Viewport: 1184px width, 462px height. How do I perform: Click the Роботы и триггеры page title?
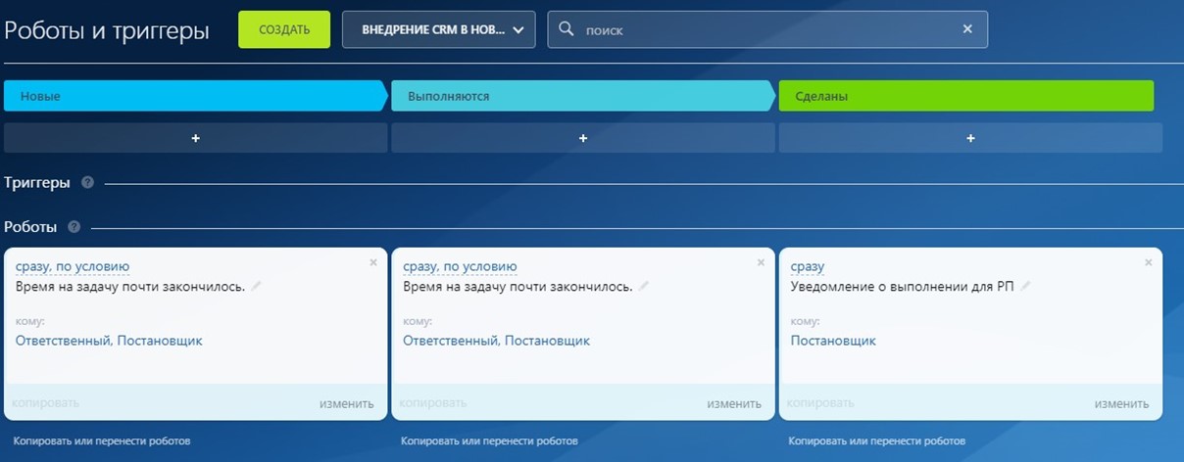click(107, 30)
